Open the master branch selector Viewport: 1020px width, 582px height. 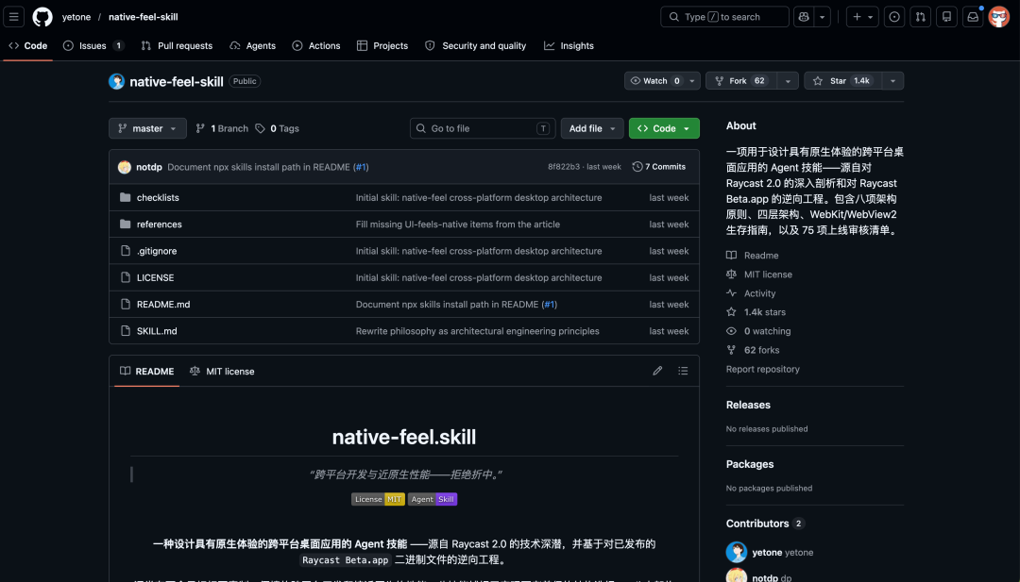147,128
